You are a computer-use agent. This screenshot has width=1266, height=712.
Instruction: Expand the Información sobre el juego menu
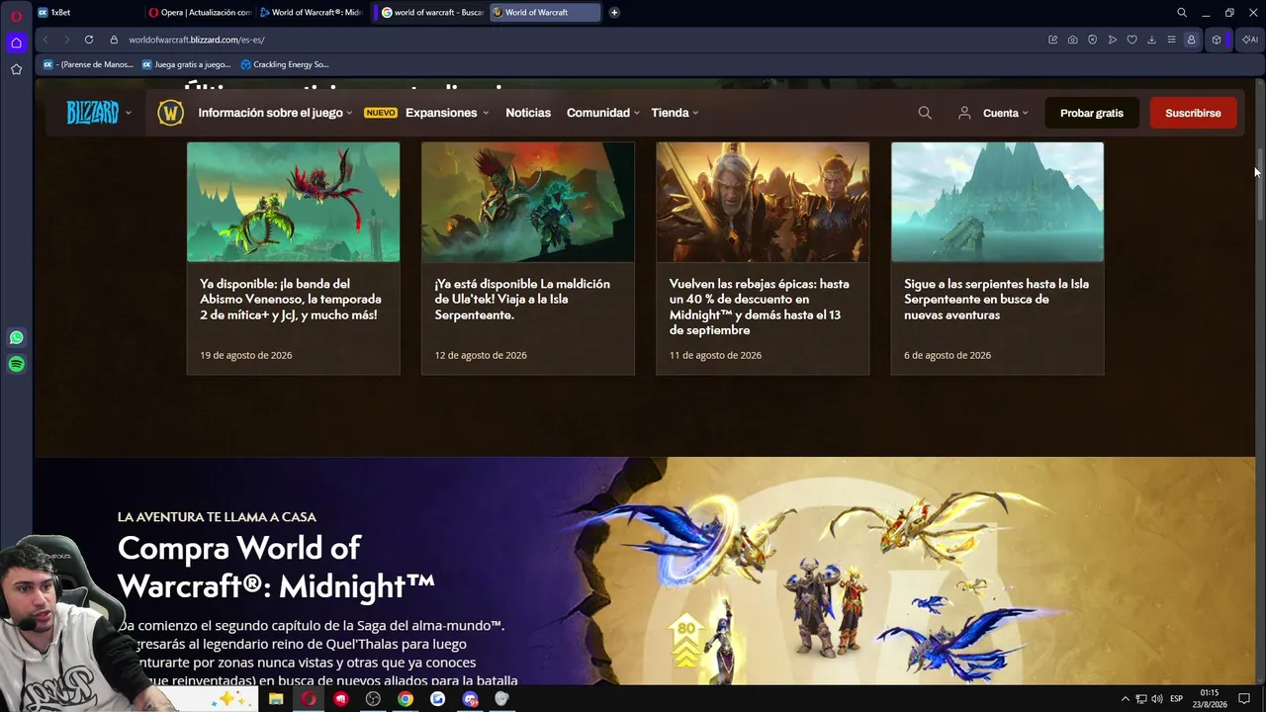coord(275,113)
